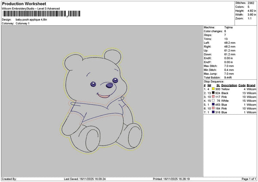Image resolution: width=258 pixels, height=182 pixels.
Task: Click the Machine value 'Tajima'
Action: tap(228, 27)
